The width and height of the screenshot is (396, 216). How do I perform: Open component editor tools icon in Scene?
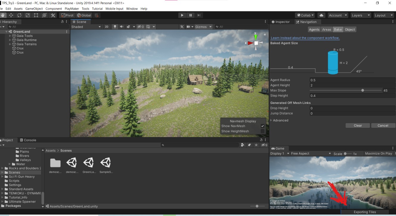[x=182, y=27]
